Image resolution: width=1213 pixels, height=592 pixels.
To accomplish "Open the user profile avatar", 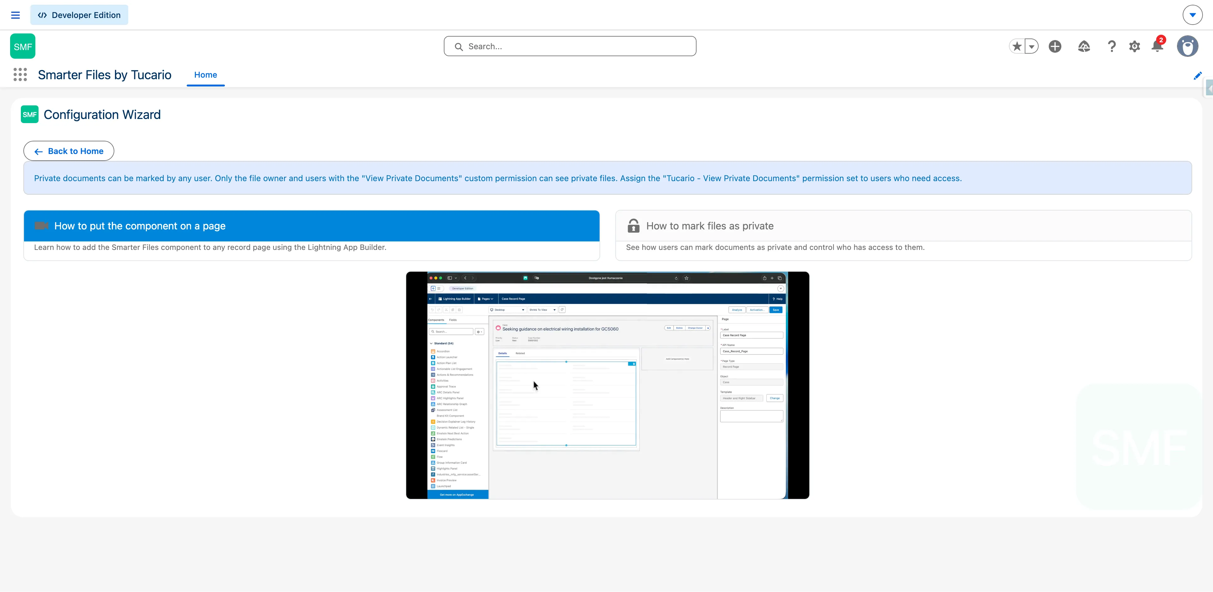I will tap(1188, 46).
